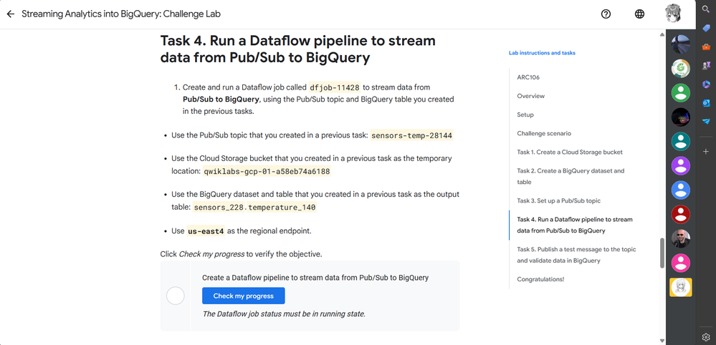Jump to Congratulations! section
The height and width of the screenshot is (345, 716).
540,279
